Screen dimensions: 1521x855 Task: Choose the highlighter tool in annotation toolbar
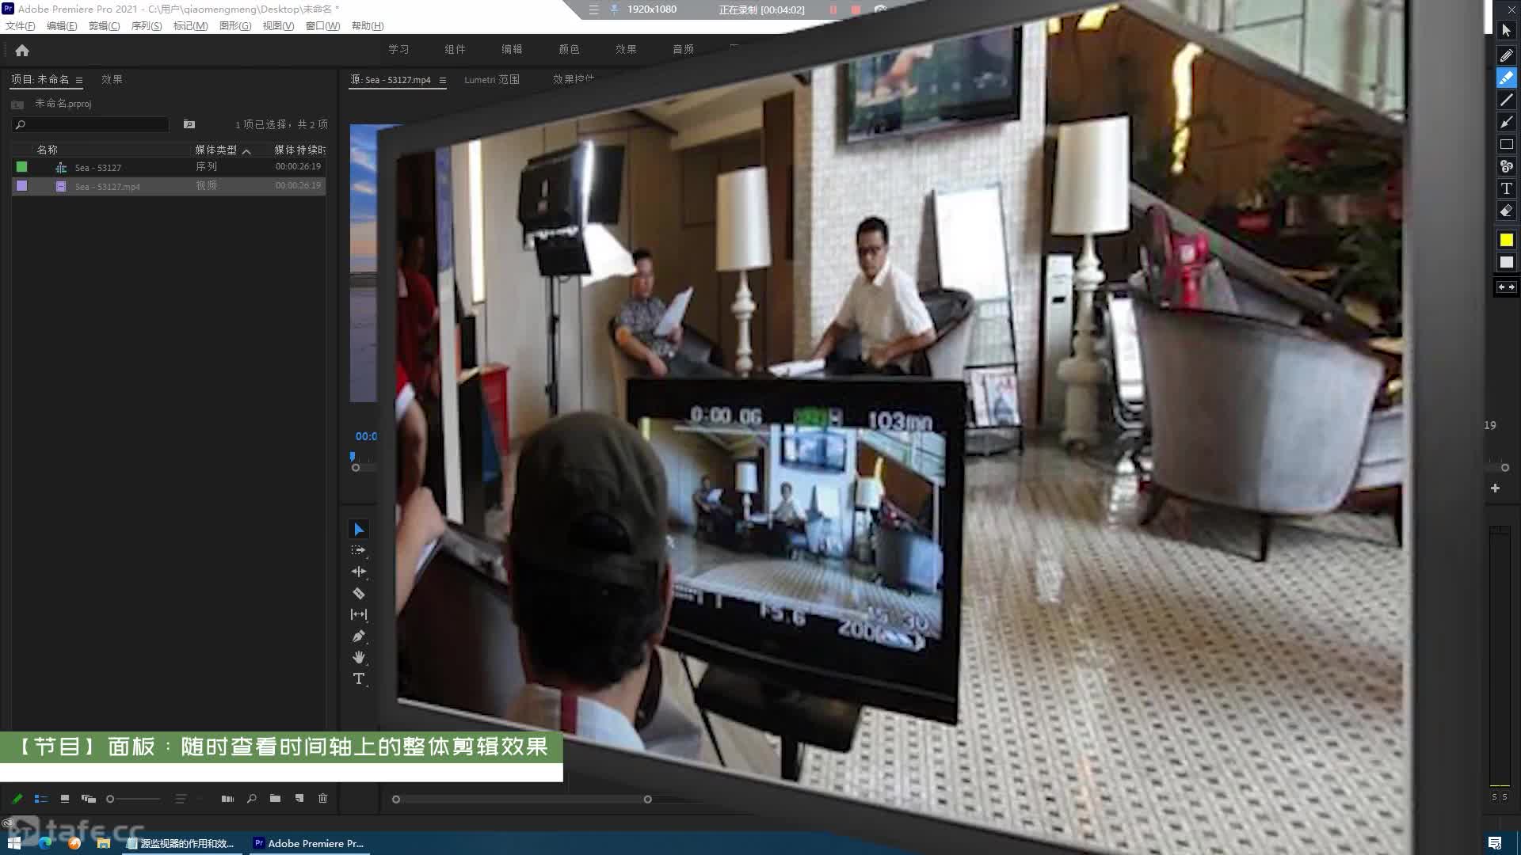[x=1506, y=78]
